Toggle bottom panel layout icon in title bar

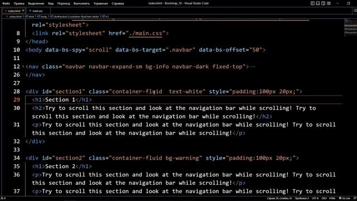point(318,3)
